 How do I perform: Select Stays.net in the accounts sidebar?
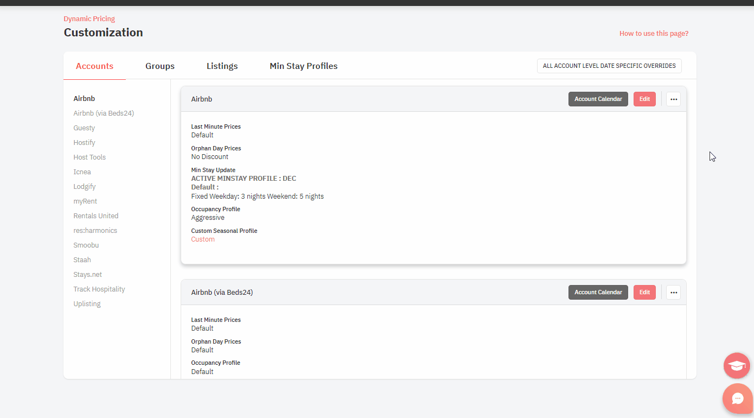[88, 275]
